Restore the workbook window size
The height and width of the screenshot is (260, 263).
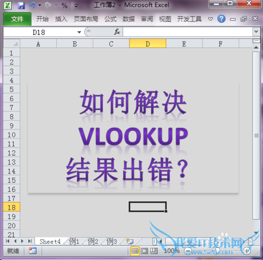(244, 19)
